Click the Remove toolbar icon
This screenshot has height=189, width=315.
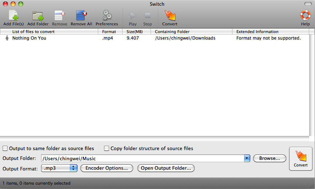pyautogui.click(x=59, y=16)
